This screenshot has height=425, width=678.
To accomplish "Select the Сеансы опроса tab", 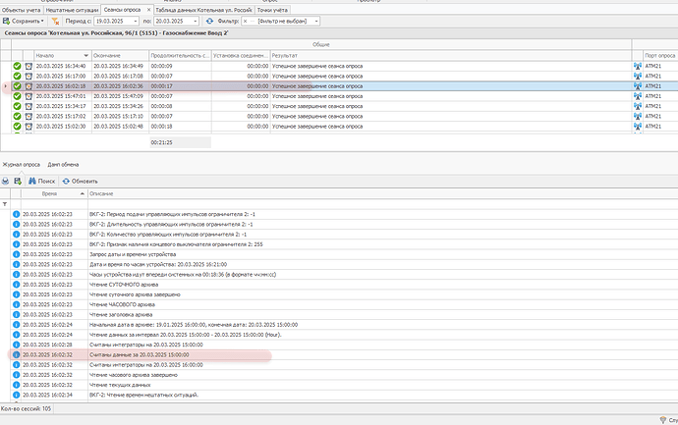I will click(123, 10).
